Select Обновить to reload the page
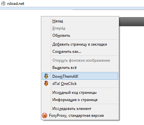 tap(80, 35)
